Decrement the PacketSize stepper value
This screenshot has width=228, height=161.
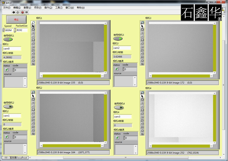point(15,31)
